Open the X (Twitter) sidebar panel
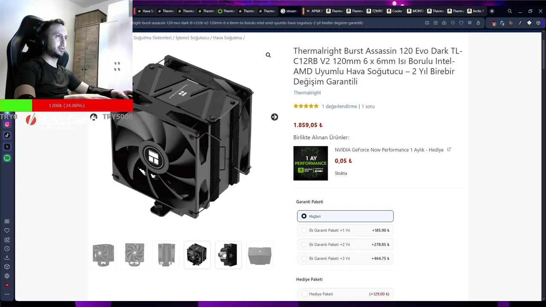 (x=7, y=147)
